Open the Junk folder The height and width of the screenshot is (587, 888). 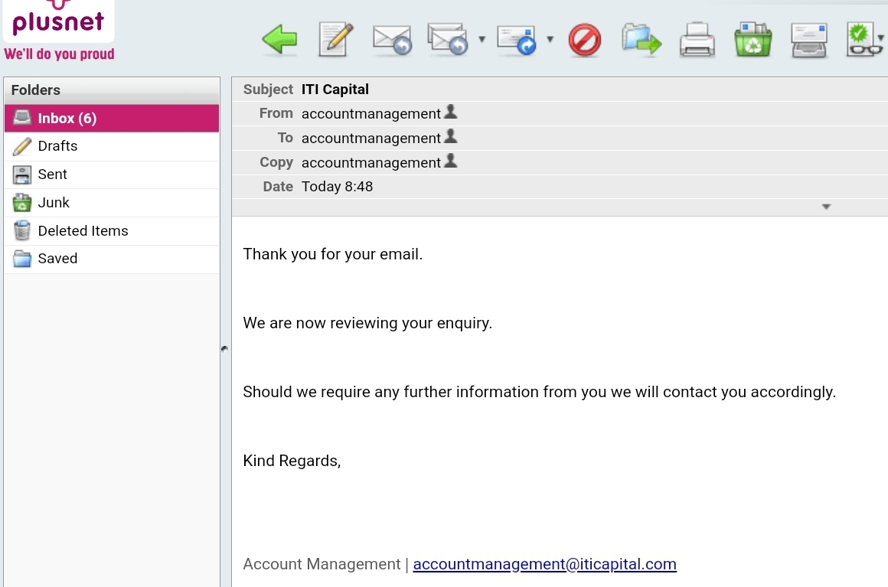coord(112,203)
